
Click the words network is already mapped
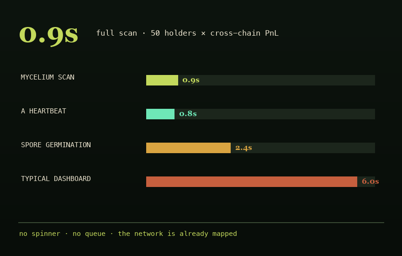pyautogui.click(x=185, y=234)
